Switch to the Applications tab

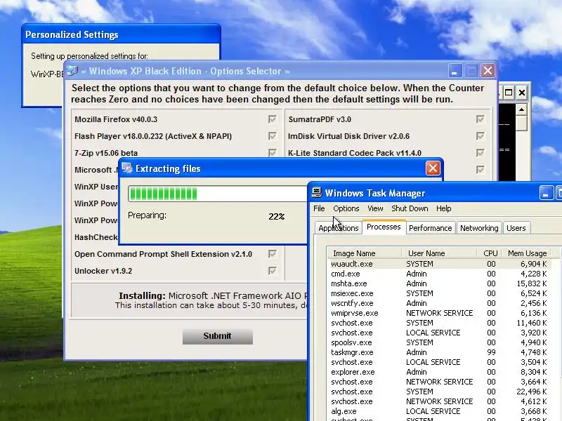pos(339,228)
